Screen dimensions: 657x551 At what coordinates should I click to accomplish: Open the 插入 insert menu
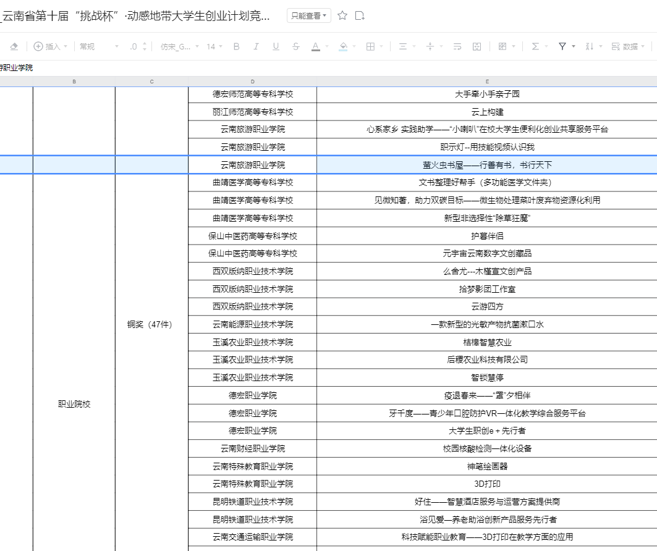51,46
